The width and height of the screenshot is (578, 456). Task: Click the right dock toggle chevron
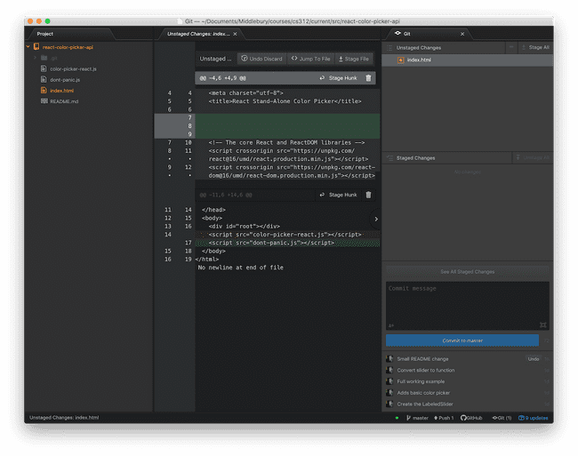(x=375, y=220)
